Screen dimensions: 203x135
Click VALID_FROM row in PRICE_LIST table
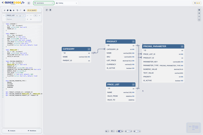tap(121, 96)
